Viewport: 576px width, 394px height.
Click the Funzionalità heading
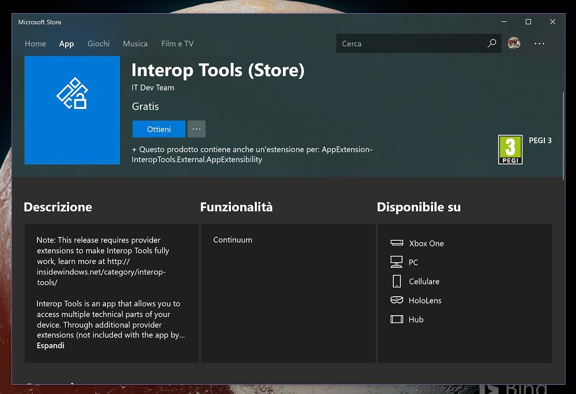236,207
